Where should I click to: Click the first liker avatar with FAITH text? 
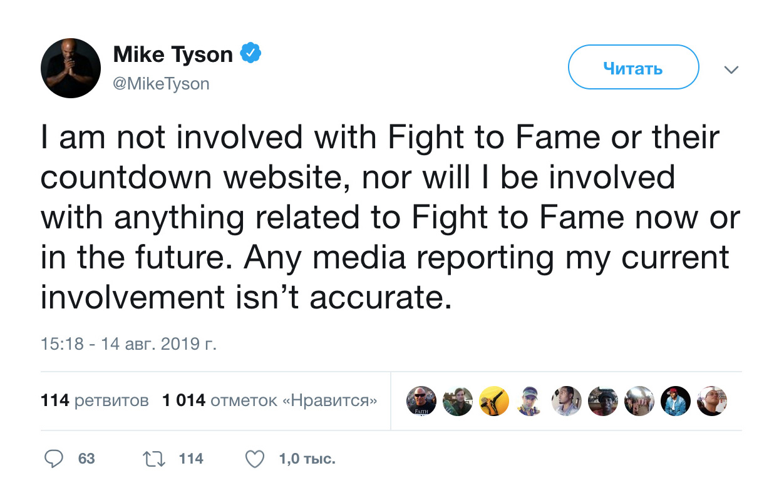click(x=421, y=401)
